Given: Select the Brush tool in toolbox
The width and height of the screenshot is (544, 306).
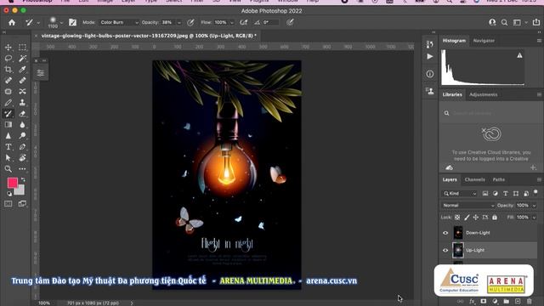Looking at the screenshot, I should tap(8, 113).
